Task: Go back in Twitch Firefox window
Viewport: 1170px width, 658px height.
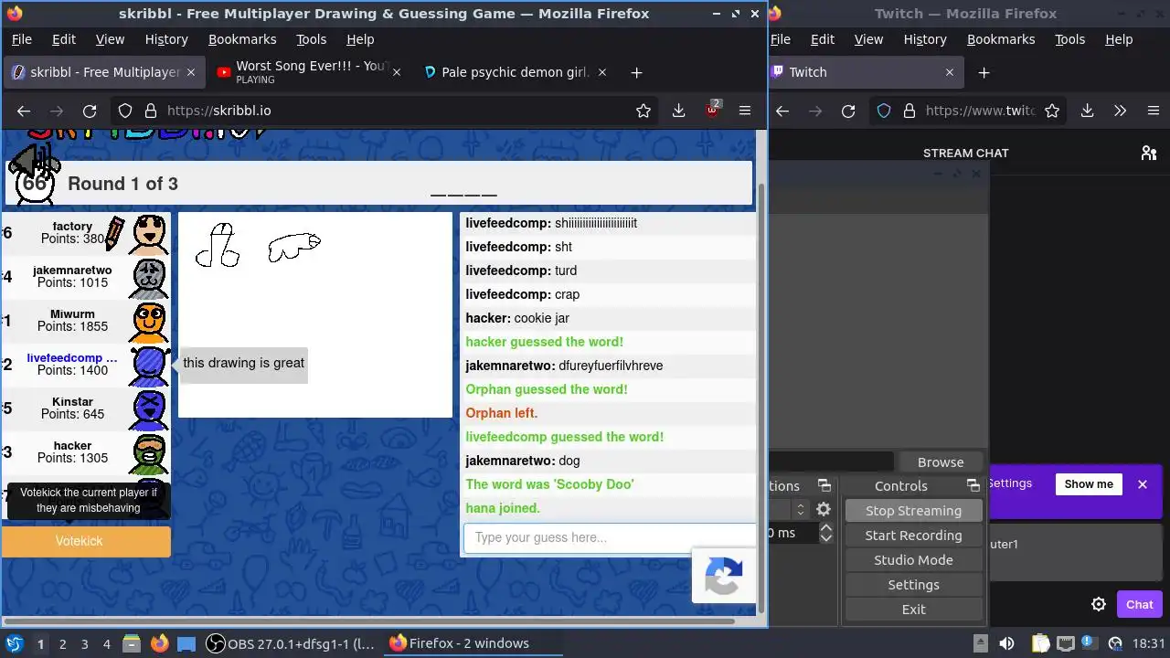Action: [x=782, y=111]
